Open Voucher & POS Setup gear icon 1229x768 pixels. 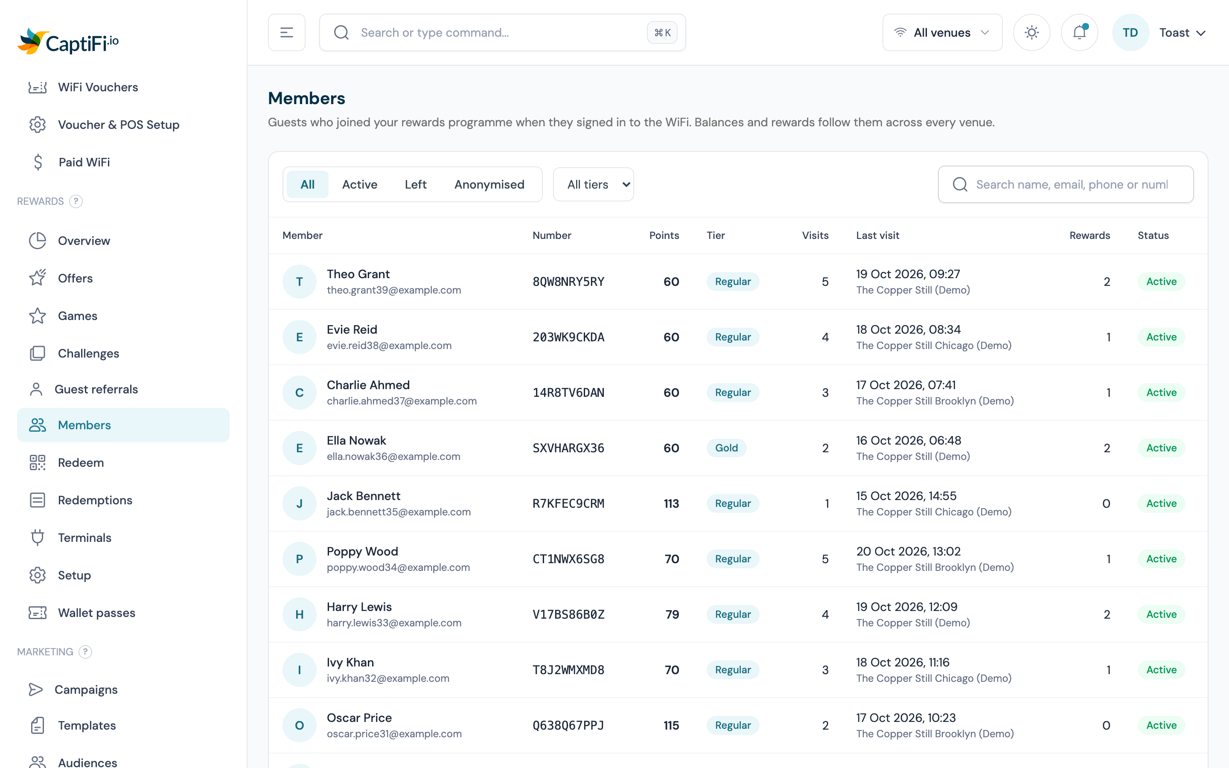38,125
